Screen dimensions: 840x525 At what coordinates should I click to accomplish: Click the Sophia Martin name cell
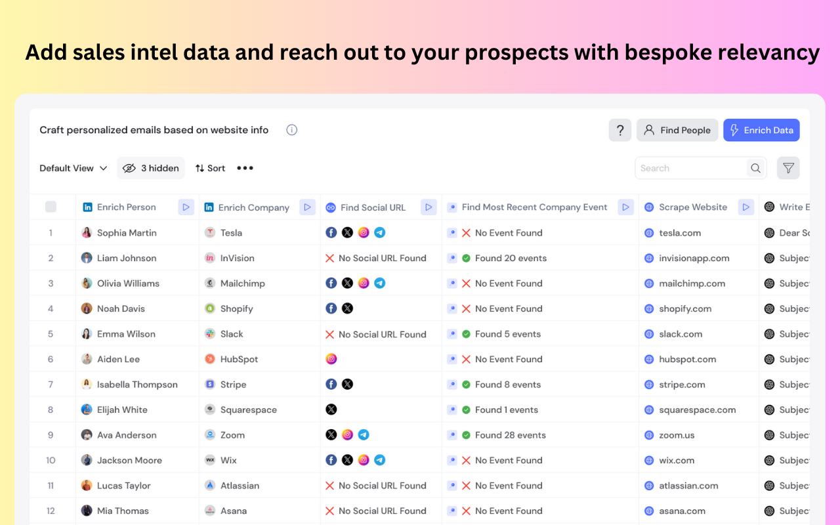tap(137, 232)
